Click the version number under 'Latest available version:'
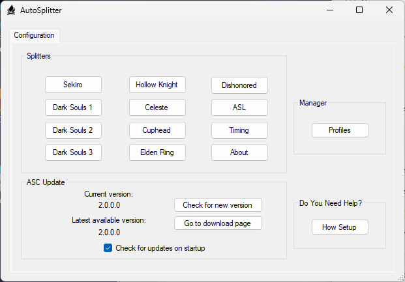The height and width of the screenshot is (282, 405). 110,233
